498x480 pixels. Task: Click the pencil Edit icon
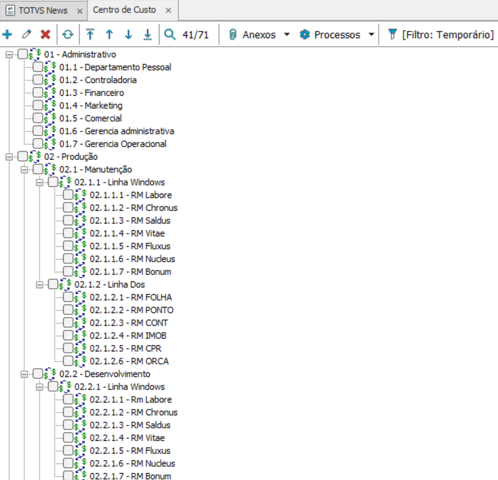click(27, 34)
